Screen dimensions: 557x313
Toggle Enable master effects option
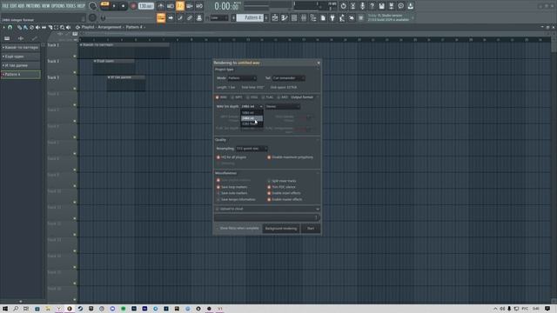(269, 199)
